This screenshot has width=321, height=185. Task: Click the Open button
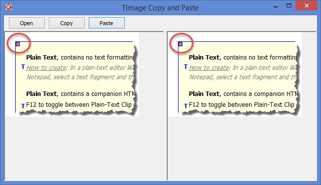27,23
